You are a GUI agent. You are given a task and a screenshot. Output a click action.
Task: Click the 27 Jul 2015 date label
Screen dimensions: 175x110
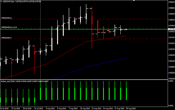16,108
